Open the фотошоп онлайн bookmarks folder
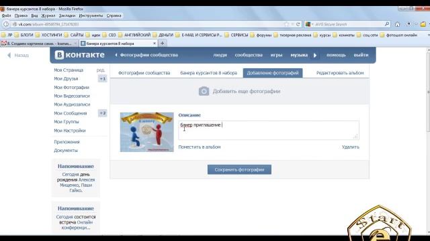 pyautogui.click(x=398, y=35)
